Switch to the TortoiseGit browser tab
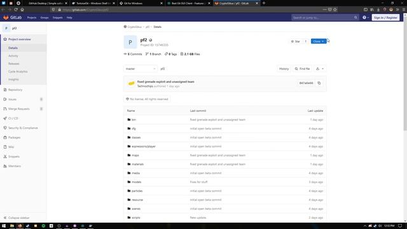The image size is (407, 229). click(x=93, y=3)
